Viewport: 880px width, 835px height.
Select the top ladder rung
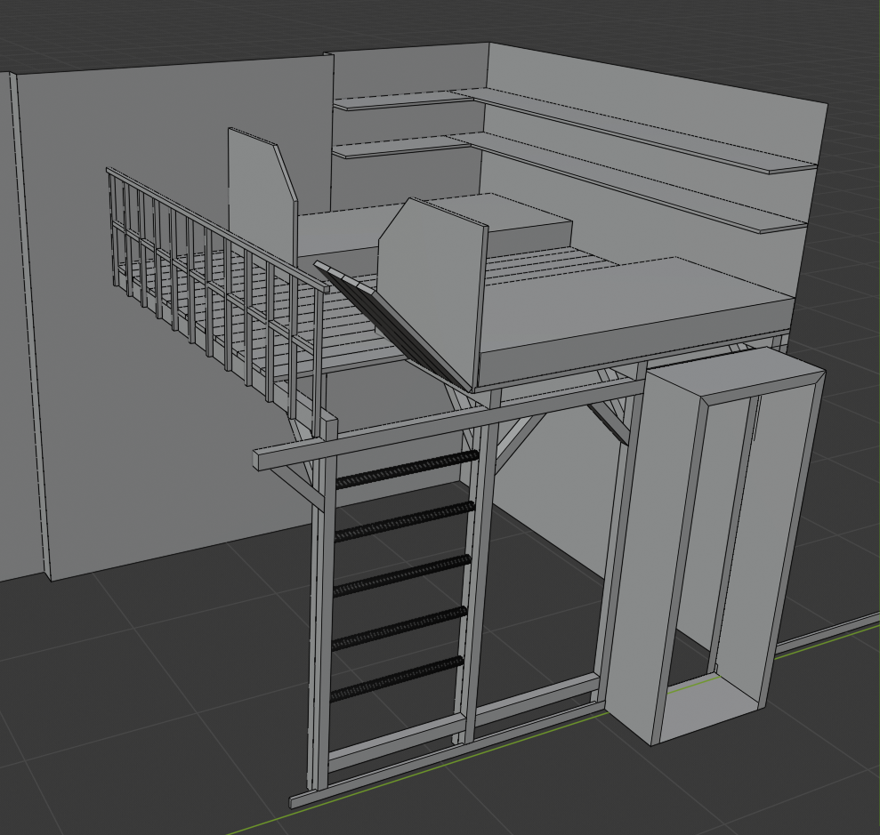(x=406, y=470)
